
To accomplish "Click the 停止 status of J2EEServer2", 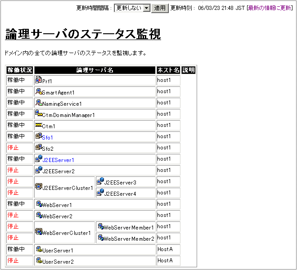I will [13, 170].
